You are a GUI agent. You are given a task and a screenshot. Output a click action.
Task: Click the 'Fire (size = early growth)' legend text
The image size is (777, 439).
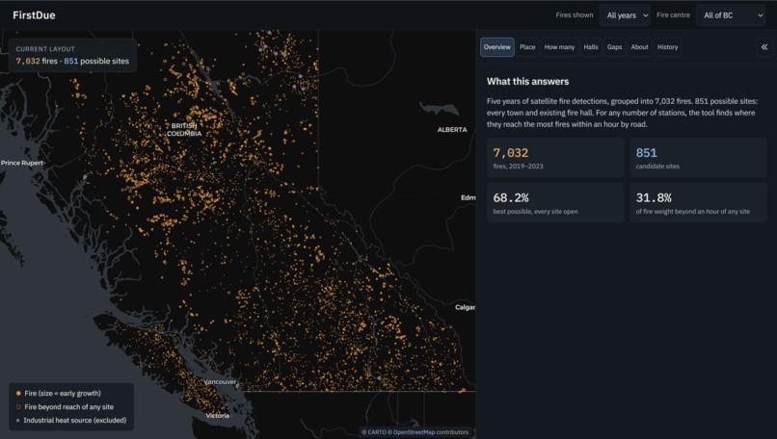click(x=63, y=394)
